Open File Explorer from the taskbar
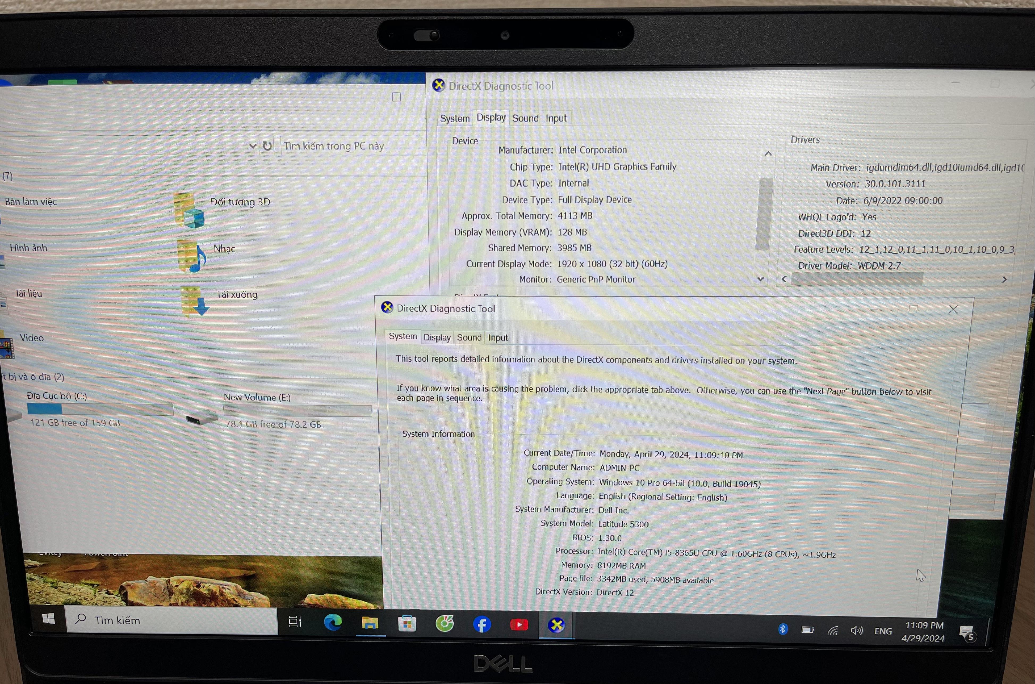The width and height of the screenshot is (1035, 684). (x=370, y=623)
